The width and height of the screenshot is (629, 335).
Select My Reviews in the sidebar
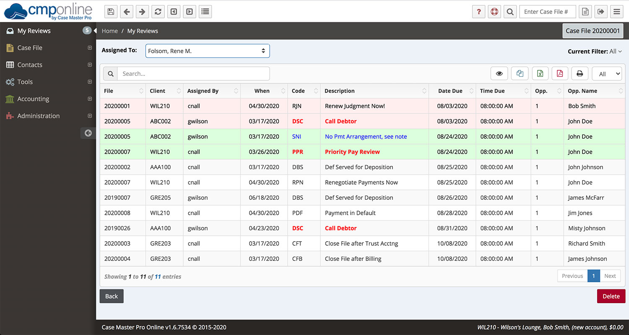click(x=34, y=31)
